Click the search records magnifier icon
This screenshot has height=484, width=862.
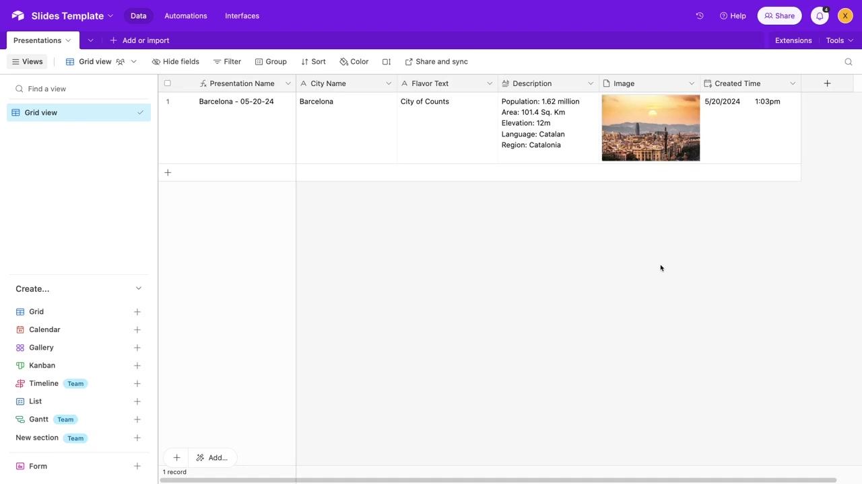click(849, 62)
